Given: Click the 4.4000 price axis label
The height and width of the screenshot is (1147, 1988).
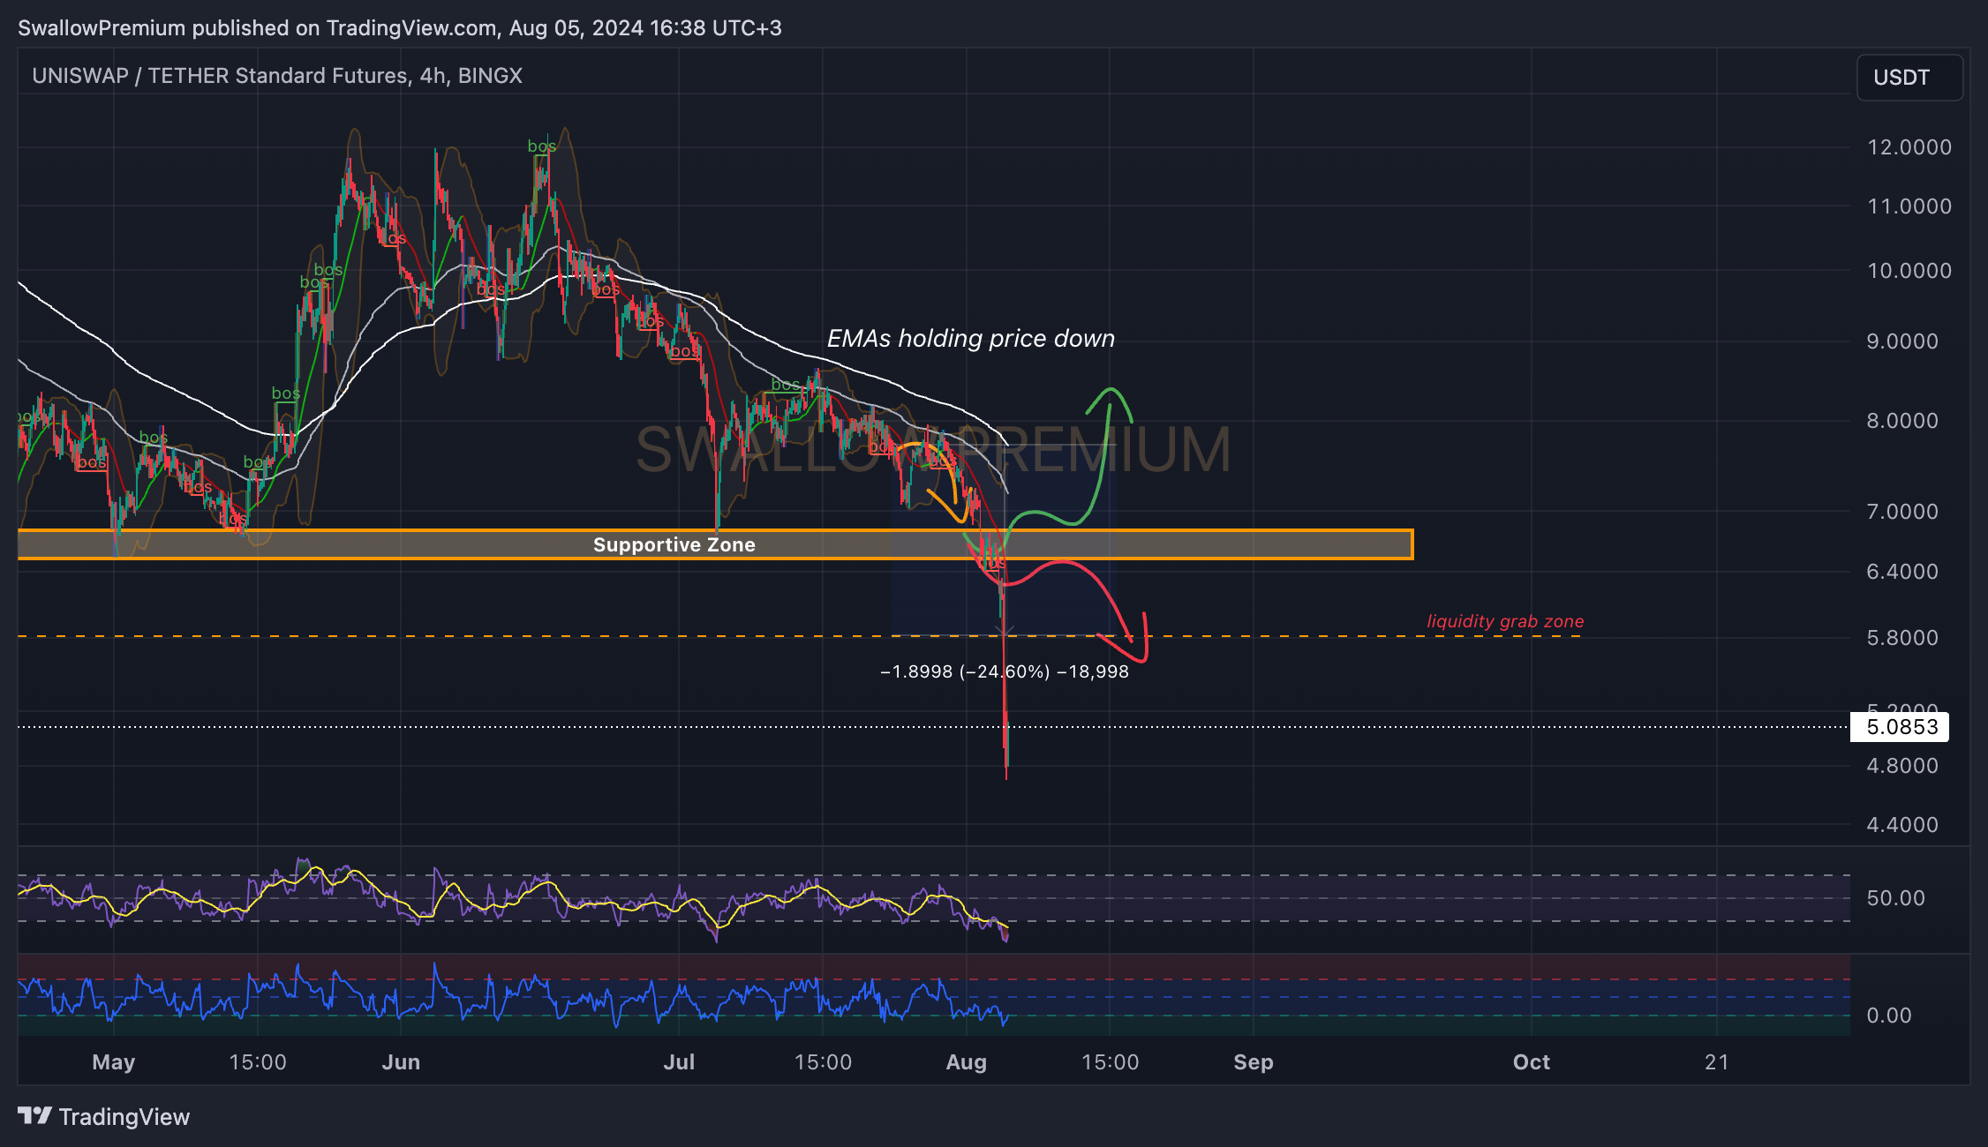Looking at the screenshot, I should [1902, 825].
